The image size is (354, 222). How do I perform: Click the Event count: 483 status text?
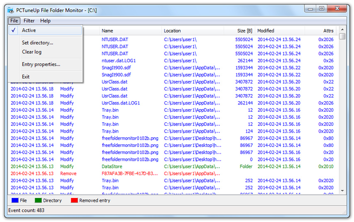(x=27, y=210)
